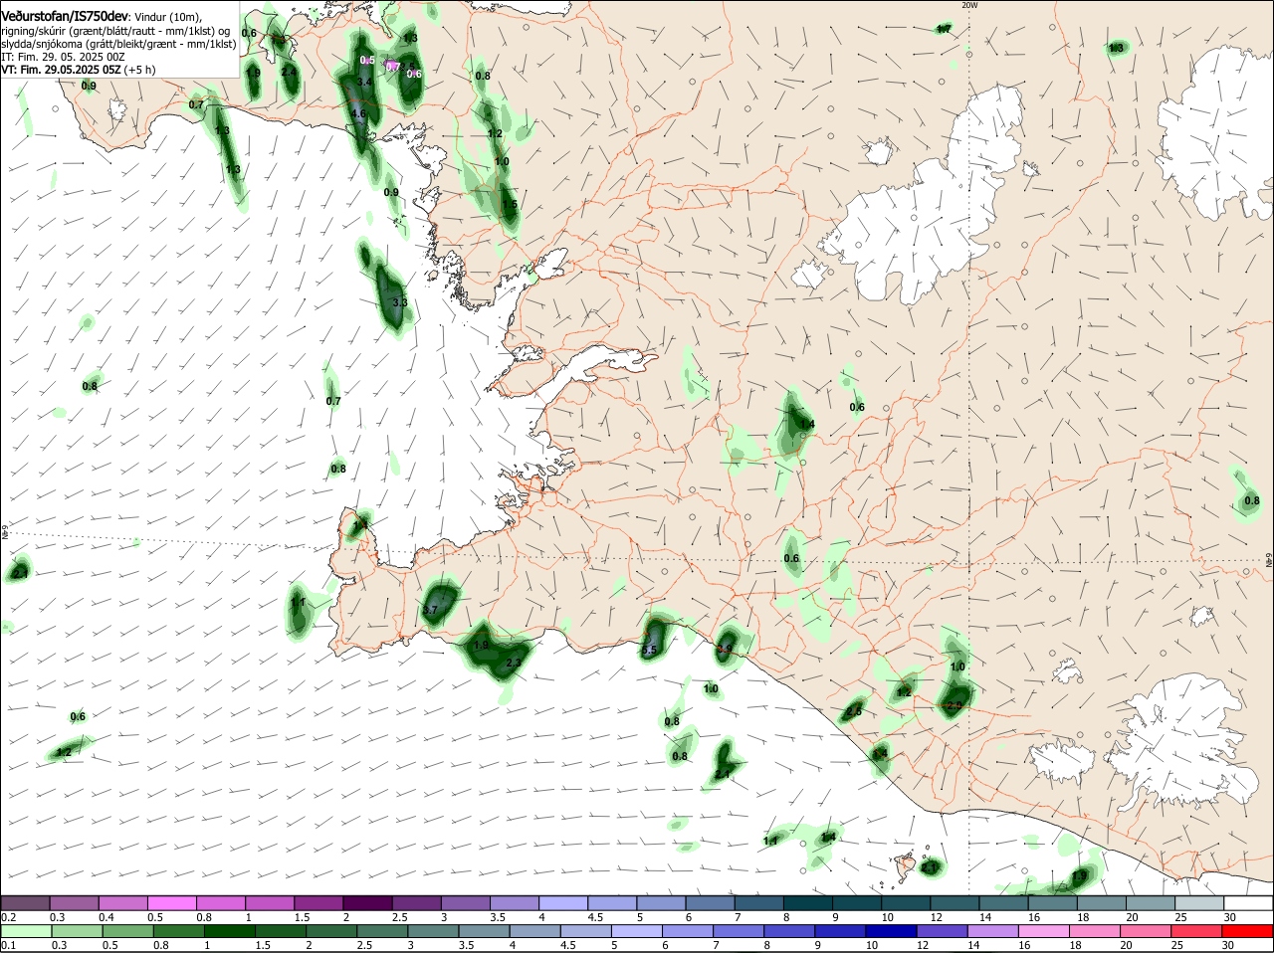
Task: Click the 4.6 precipitation value on the map
Action: coord(358,114)
